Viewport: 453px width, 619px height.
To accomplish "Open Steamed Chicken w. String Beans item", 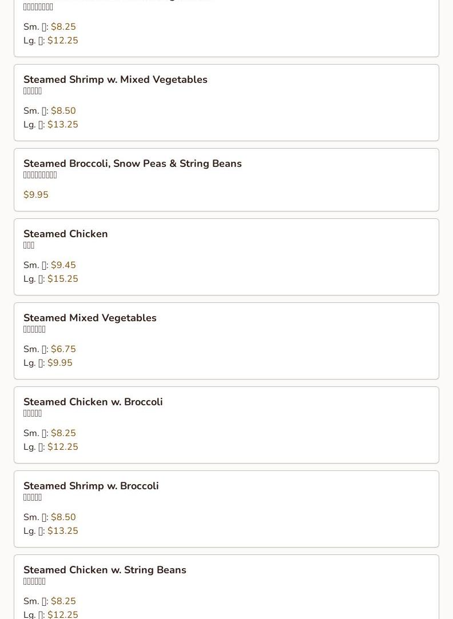I will click(105, 570).
